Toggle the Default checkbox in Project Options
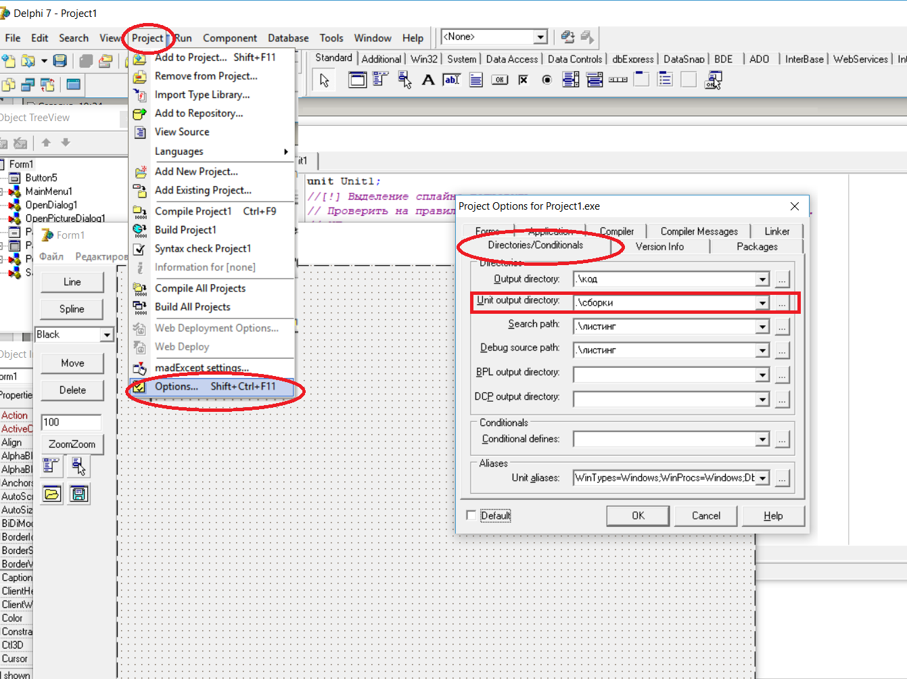The width and height of the screenshot is (907, 679). point(471,515)
